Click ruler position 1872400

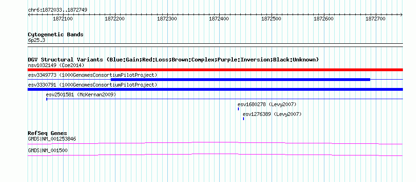tap(219, 19)
